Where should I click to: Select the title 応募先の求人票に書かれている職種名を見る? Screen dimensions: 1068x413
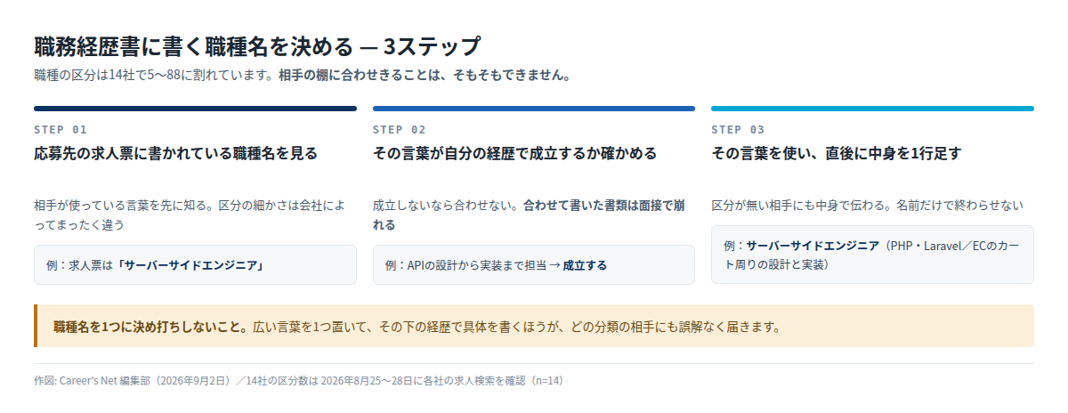pos(175,153)
